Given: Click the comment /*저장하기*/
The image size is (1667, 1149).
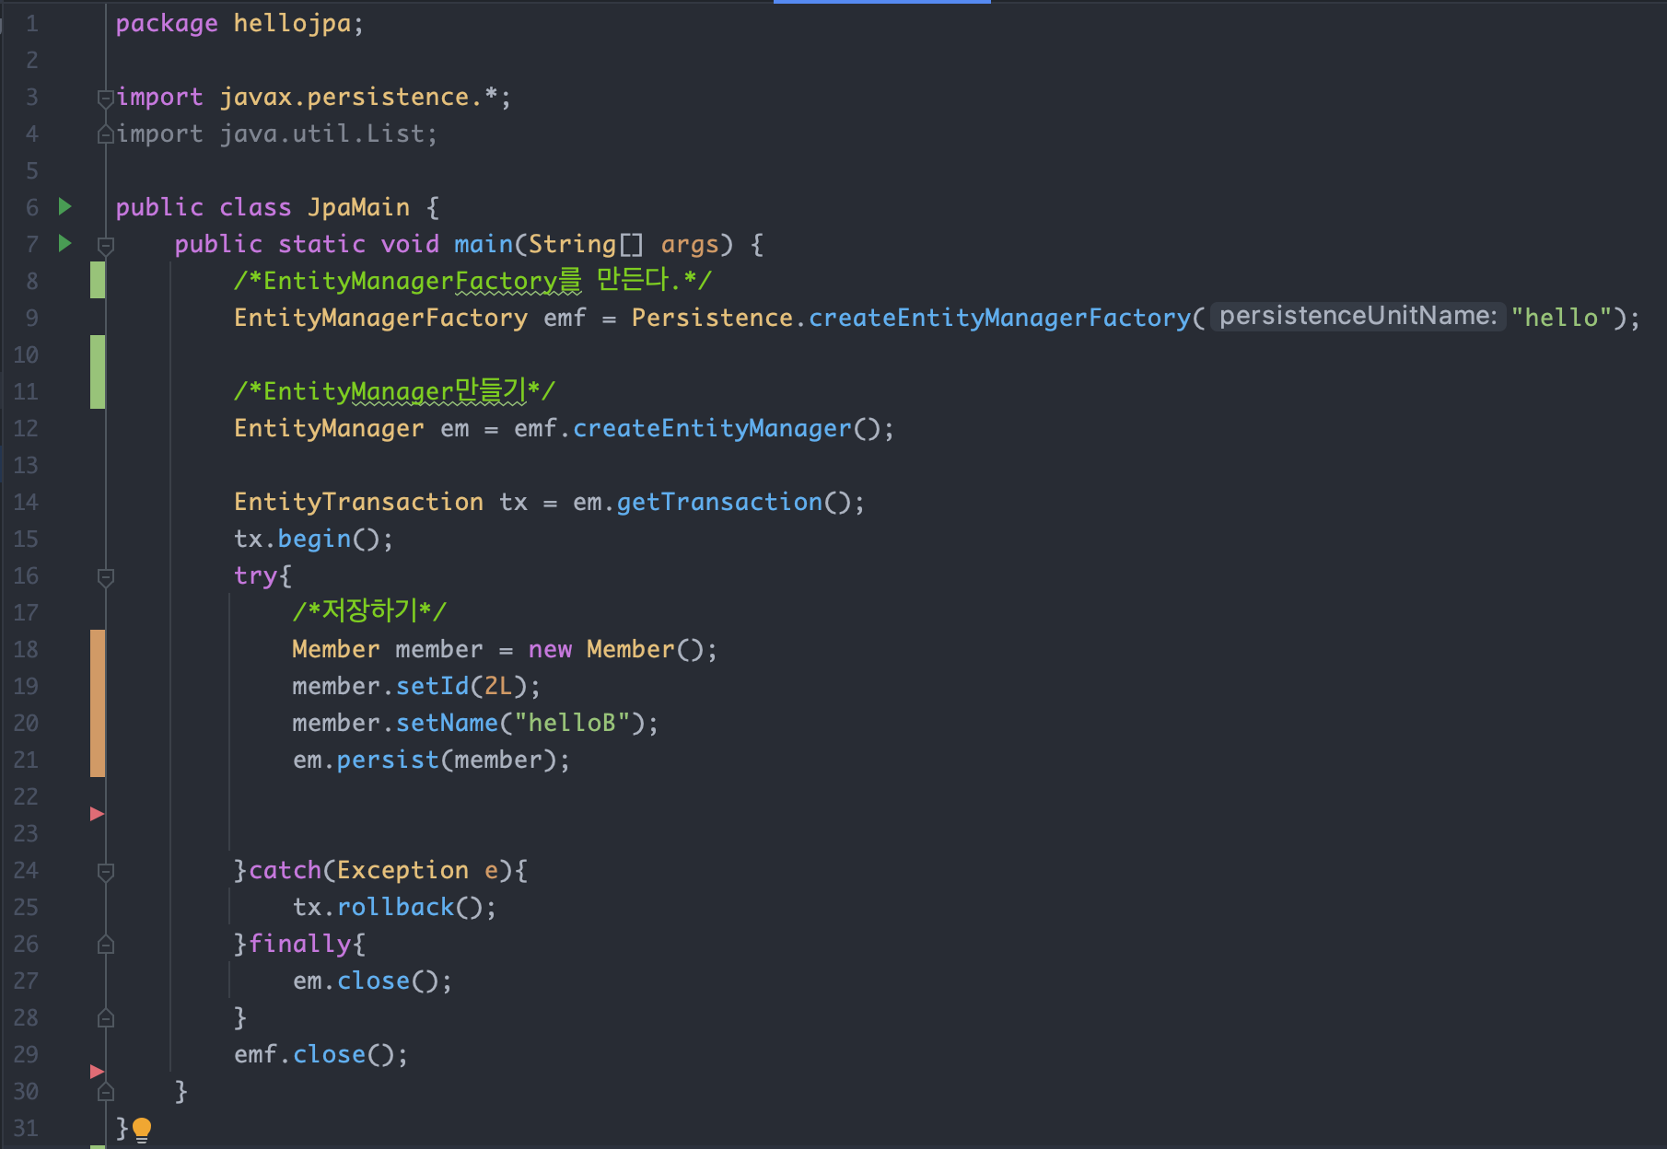Looking at the screenshot, I should (369, 611).
